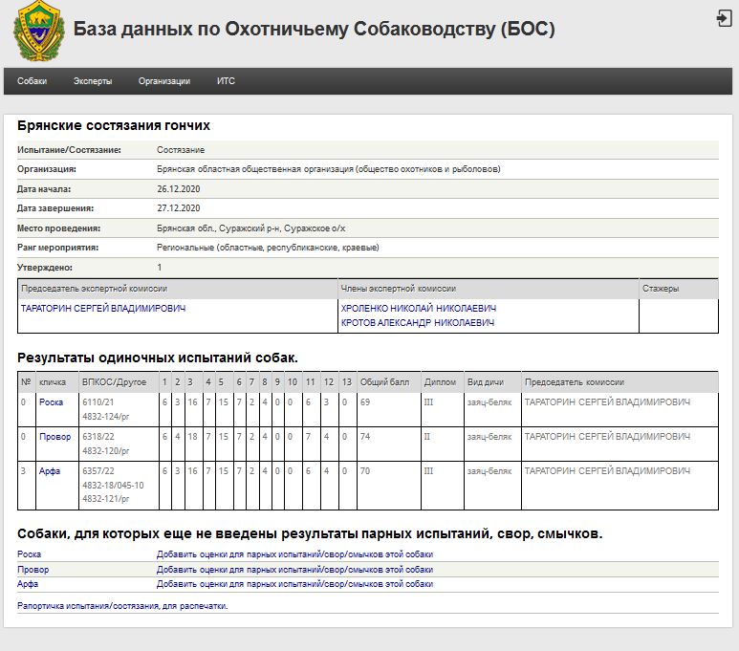Open expert КРОТОВ АЛЕКСАНДР НИКОЛАЕВИЧ link
This screenshot has width=739, height=651.
pos(417,323)
